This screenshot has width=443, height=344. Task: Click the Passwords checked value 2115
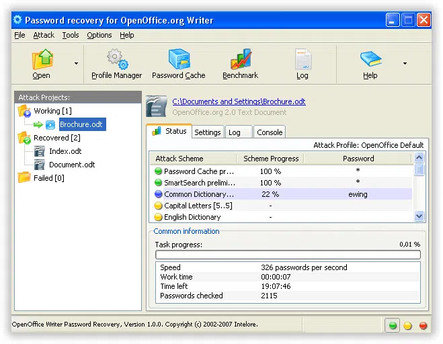click(x=269, y=296)
